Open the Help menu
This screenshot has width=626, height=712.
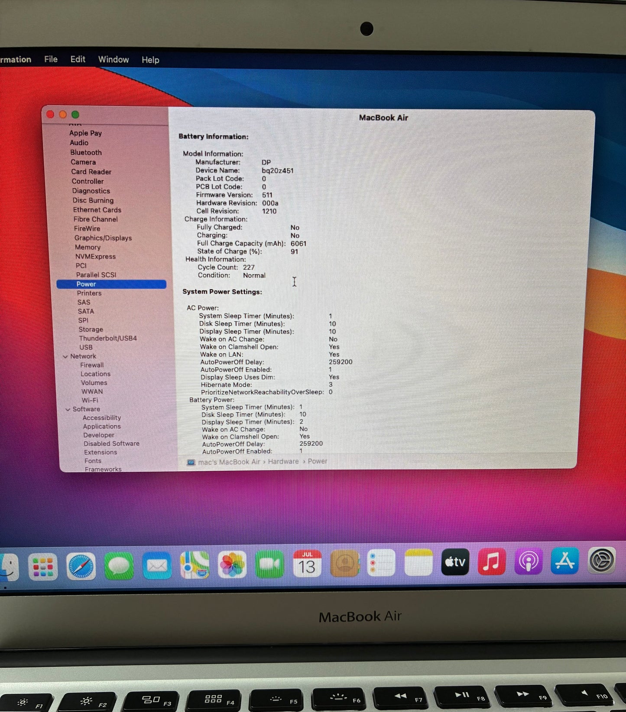(x=150, y=60)
